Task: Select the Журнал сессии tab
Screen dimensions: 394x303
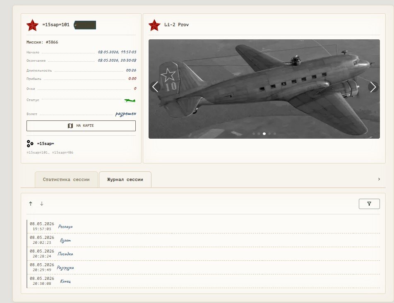Action: (125, 179)
